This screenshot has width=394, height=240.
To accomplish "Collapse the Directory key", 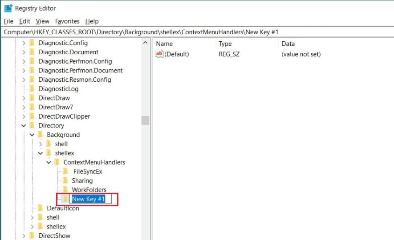I will [x=24, y=126].
